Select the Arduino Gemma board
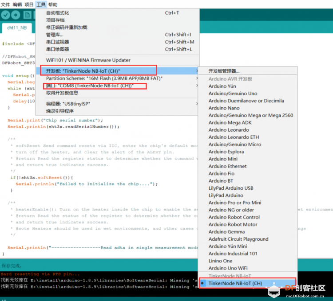 [x=248, y=232]
